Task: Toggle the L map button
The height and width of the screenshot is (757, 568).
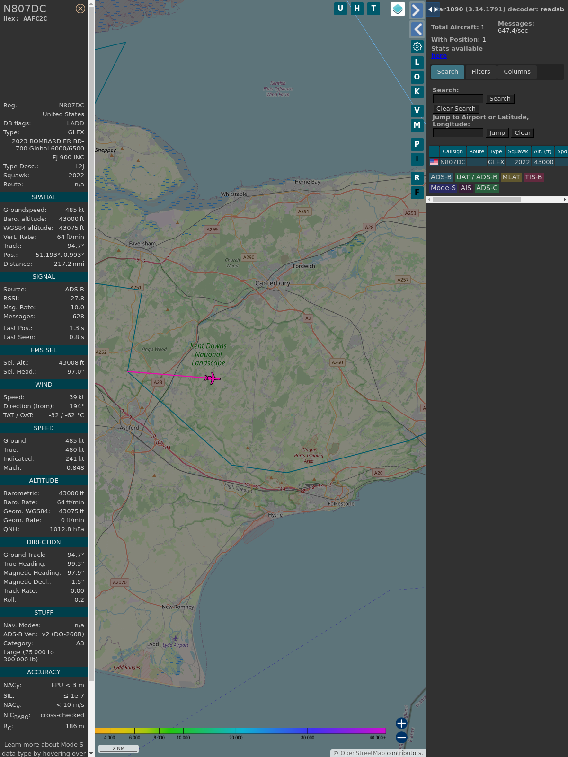Action: (417, 62)
